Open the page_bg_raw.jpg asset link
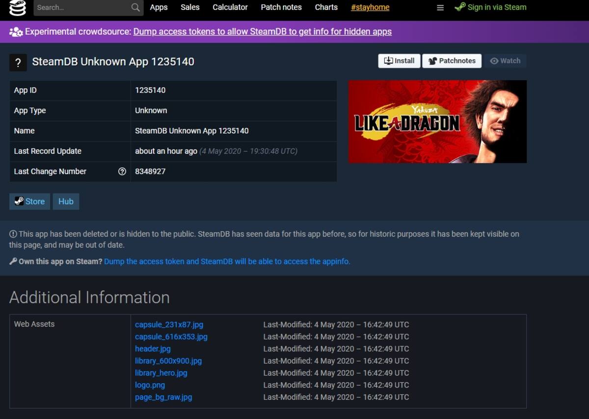589x419 pixels. tap(163, 397)
